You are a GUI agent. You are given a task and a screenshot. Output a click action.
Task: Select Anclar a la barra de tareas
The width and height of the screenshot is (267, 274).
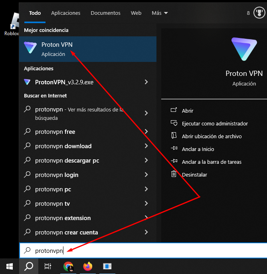(212, 162)
